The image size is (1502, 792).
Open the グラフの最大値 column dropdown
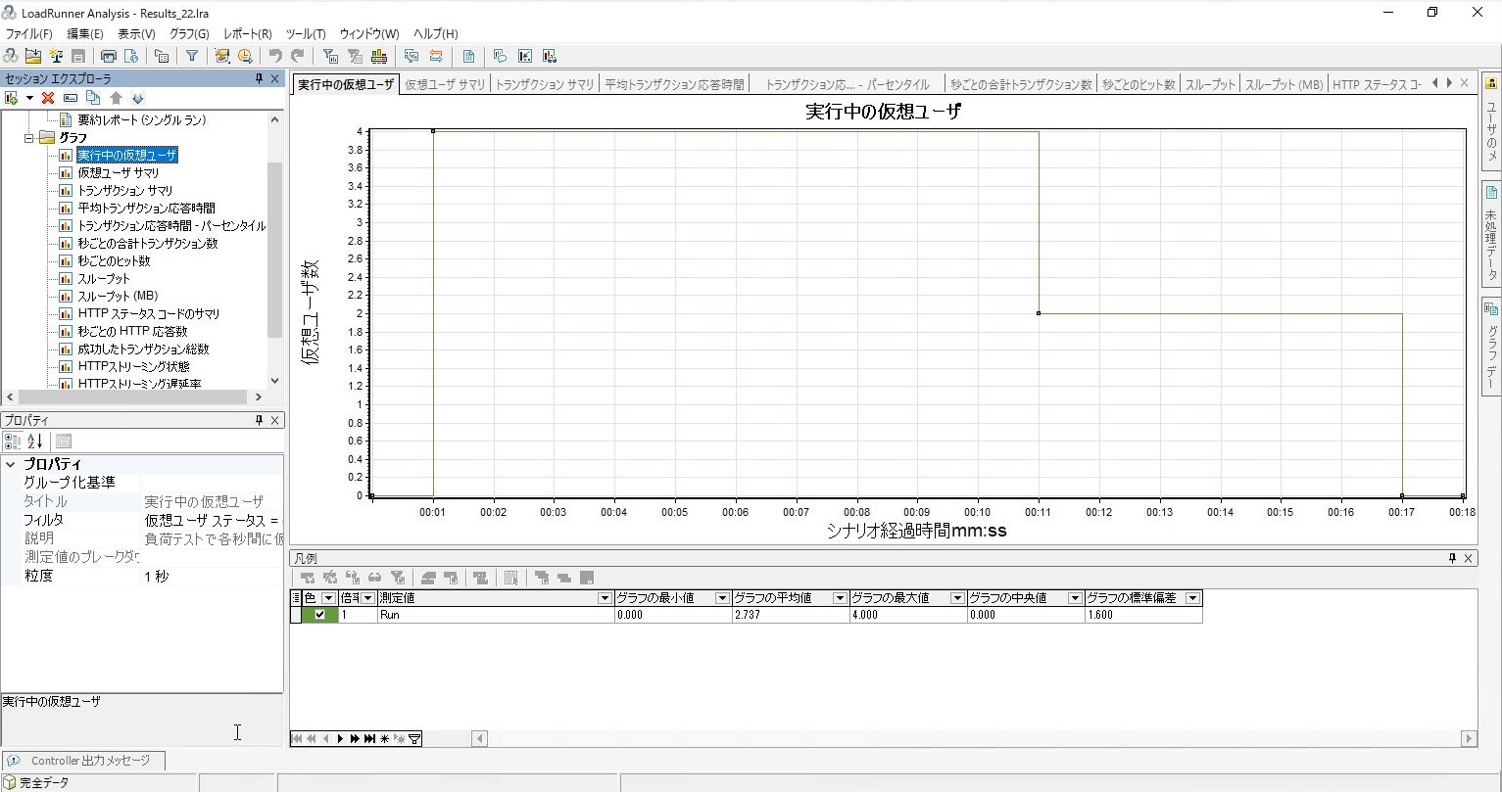point(957,598)
